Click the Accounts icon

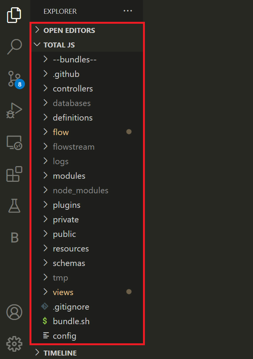(15, 312)
